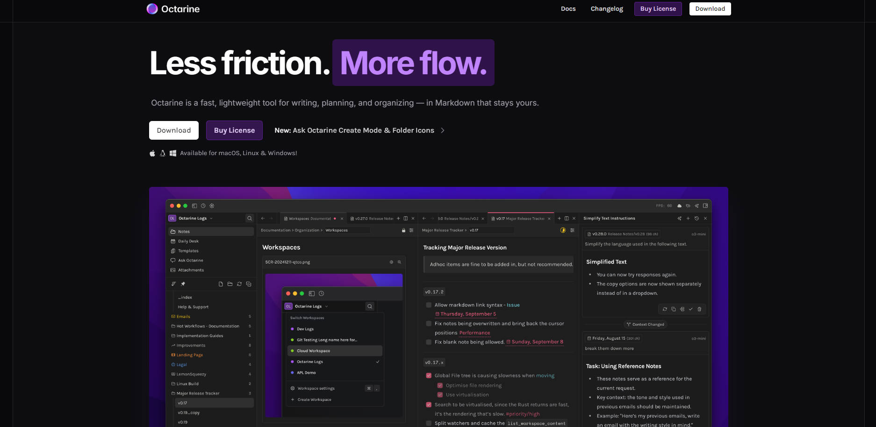
Task: Select Cloud Workspace in the workspace switcher
Action: point(313,351)
